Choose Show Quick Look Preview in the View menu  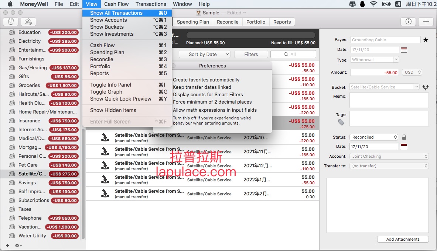click(127, 99)
